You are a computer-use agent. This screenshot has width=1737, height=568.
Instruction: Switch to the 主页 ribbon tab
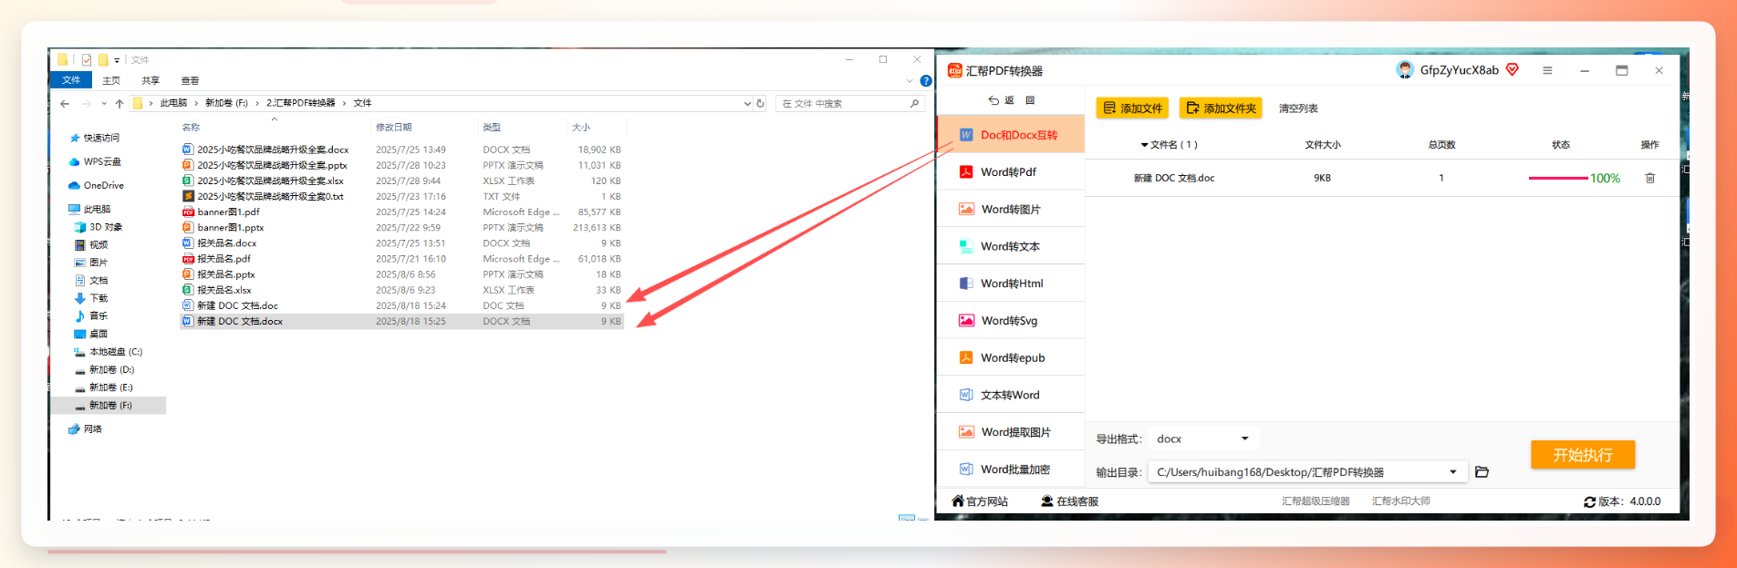pyautogui.click(x=111, y=81)
